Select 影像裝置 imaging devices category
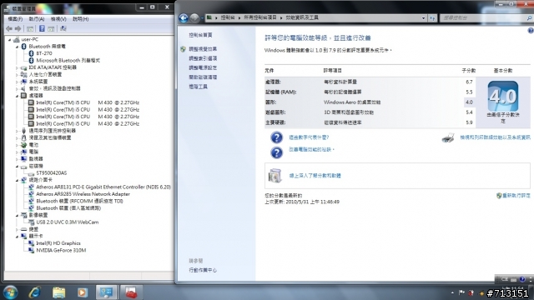Screen dimensions: 534x300 [x=38, y=215]
